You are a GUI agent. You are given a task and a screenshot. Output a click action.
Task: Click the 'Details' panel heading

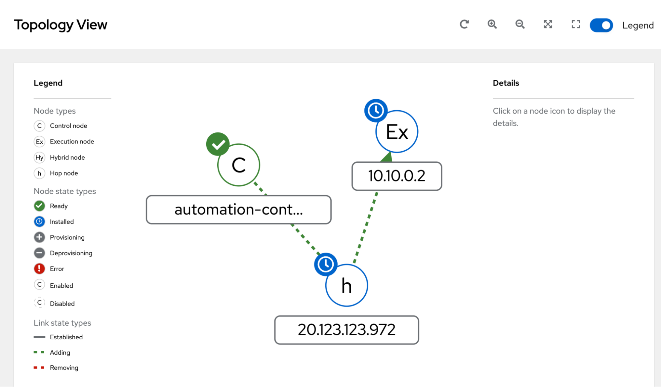pyautogui.click(x=506, y=83)
